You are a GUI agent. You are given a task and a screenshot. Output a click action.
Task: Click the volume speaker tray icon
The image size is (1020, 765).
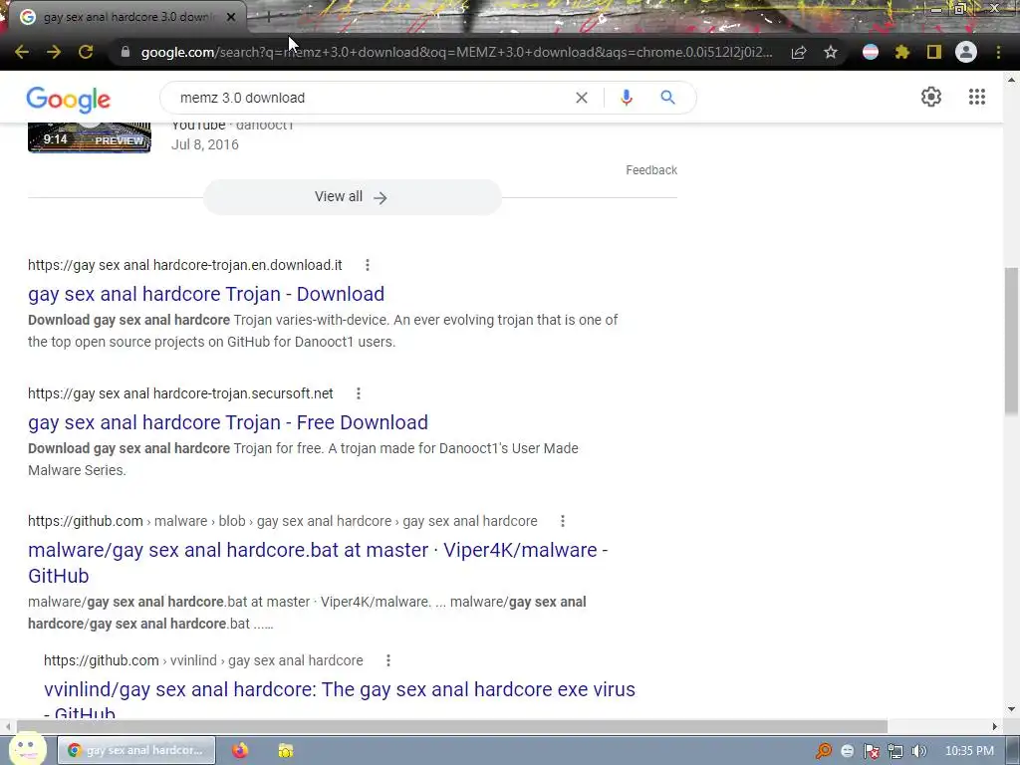coord(918,751)
